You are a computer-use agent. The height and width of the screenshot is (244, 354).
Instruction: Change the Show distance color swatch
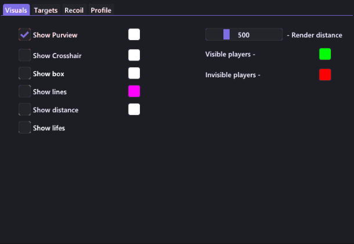point(134,109)
